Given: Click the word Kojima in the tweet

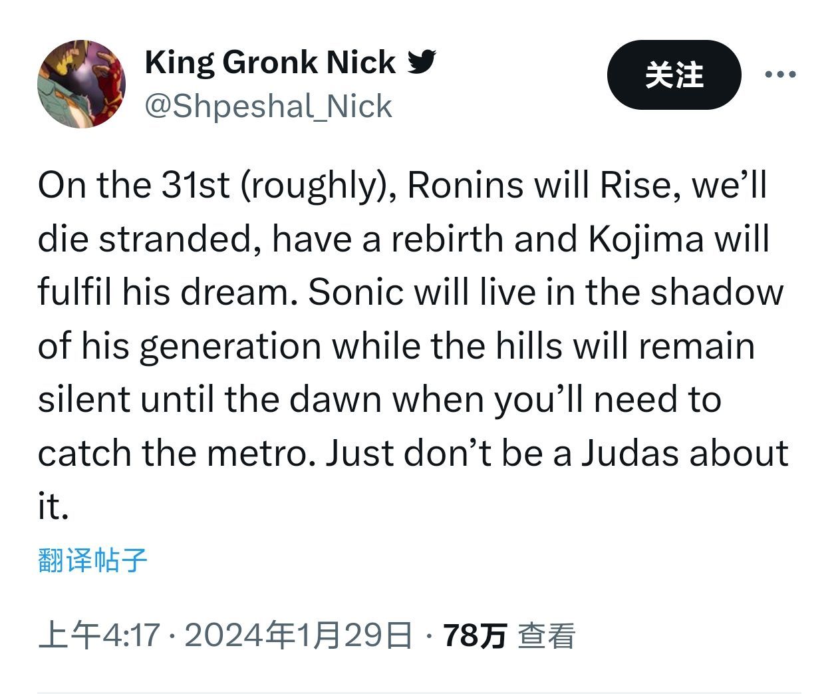Looking at the screenshot, I should coord(645,239).
